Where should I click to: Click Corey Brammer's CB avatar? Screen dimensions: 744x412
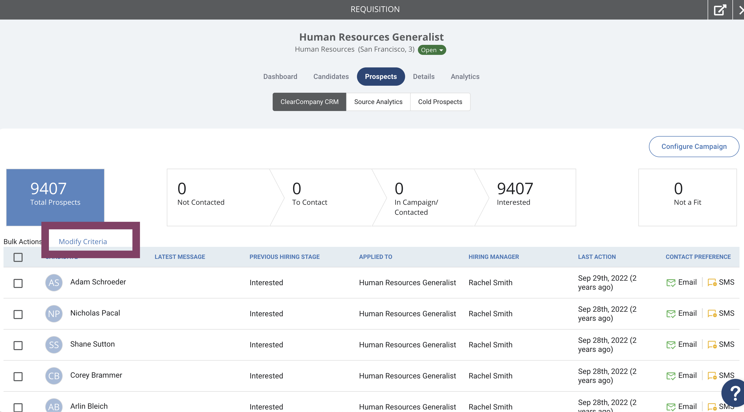pos(54,376)
